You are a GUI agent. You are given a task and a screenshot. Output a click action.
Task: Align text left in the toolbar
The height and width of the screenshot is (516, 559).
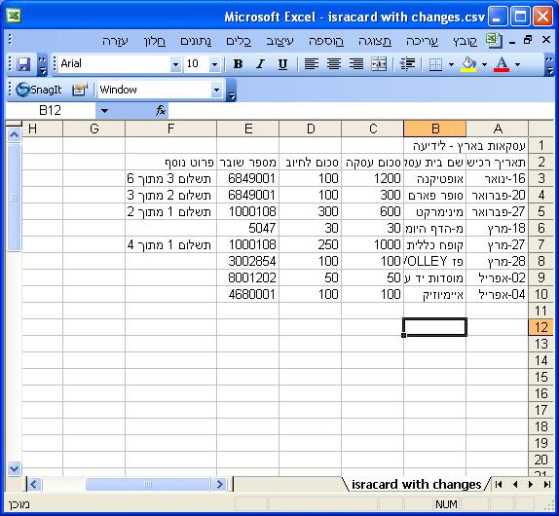point(312,64)
